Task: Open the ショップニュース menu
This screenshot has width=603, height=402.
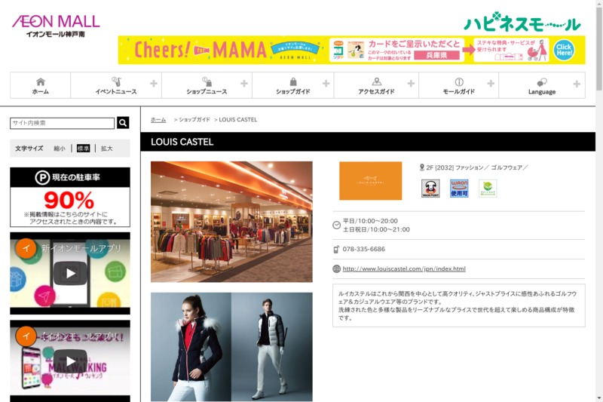Action: coord(207,85)
